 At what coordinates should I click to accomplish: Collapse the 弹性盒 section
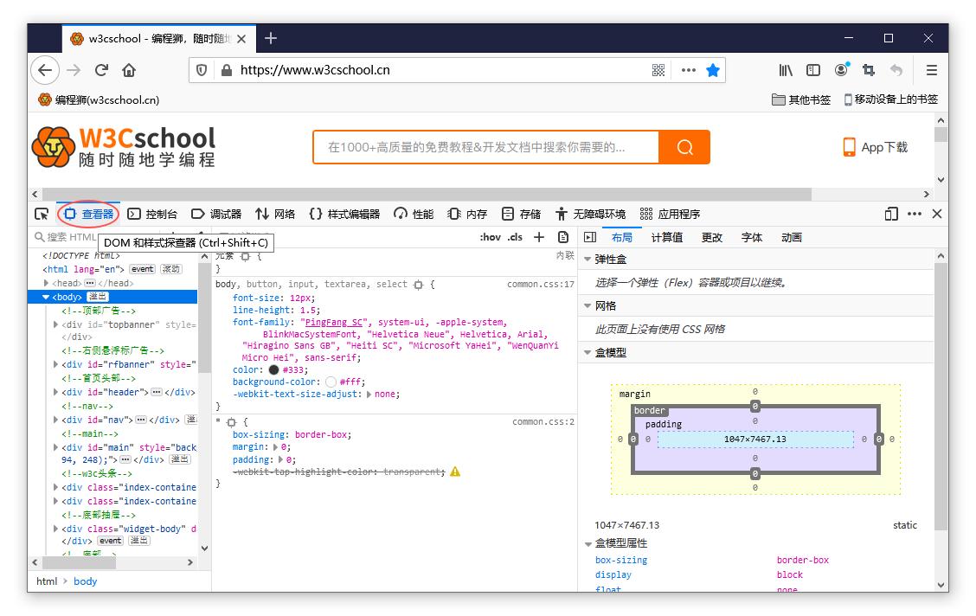588,260
